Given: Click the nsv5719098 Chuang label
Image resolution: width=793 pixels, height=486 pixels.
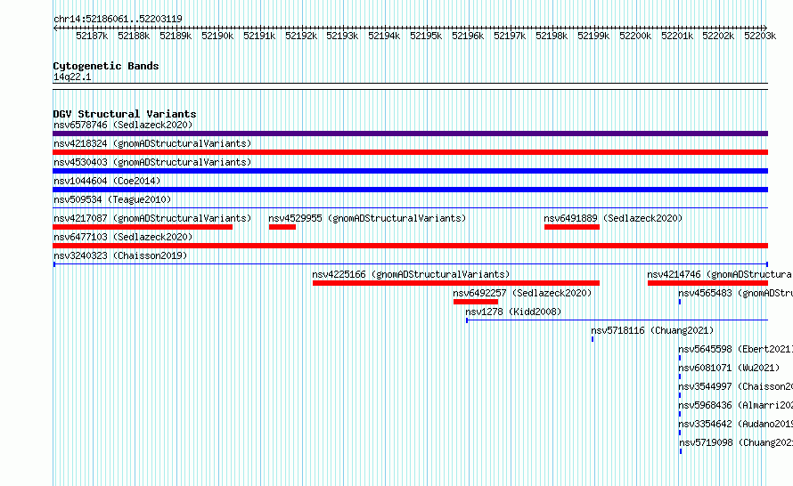Looking at the screenshot, I should 736,442.
